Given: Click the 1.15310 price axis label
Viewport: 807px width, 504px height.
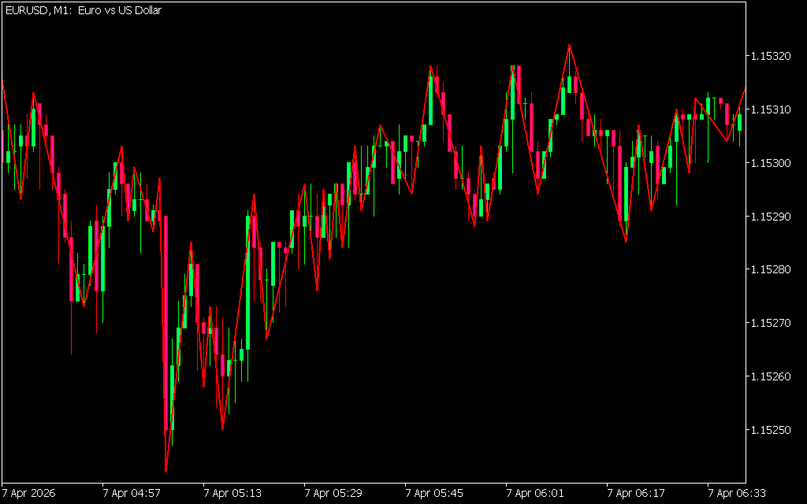Looking at the screenshot, I should [772, 109].
